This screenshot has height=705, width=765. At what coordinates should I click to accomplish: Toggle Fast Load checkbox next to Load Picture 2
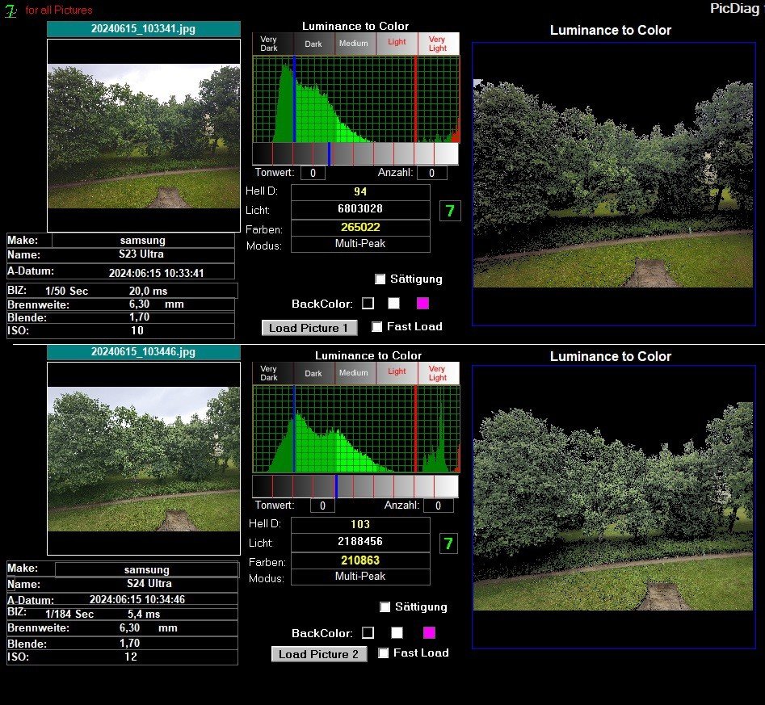point(384,653)
